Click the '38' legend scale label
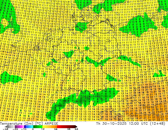Image resolution: width=168 pixels, height=130 pixels. pyautogui.click(x=69, y=129)
